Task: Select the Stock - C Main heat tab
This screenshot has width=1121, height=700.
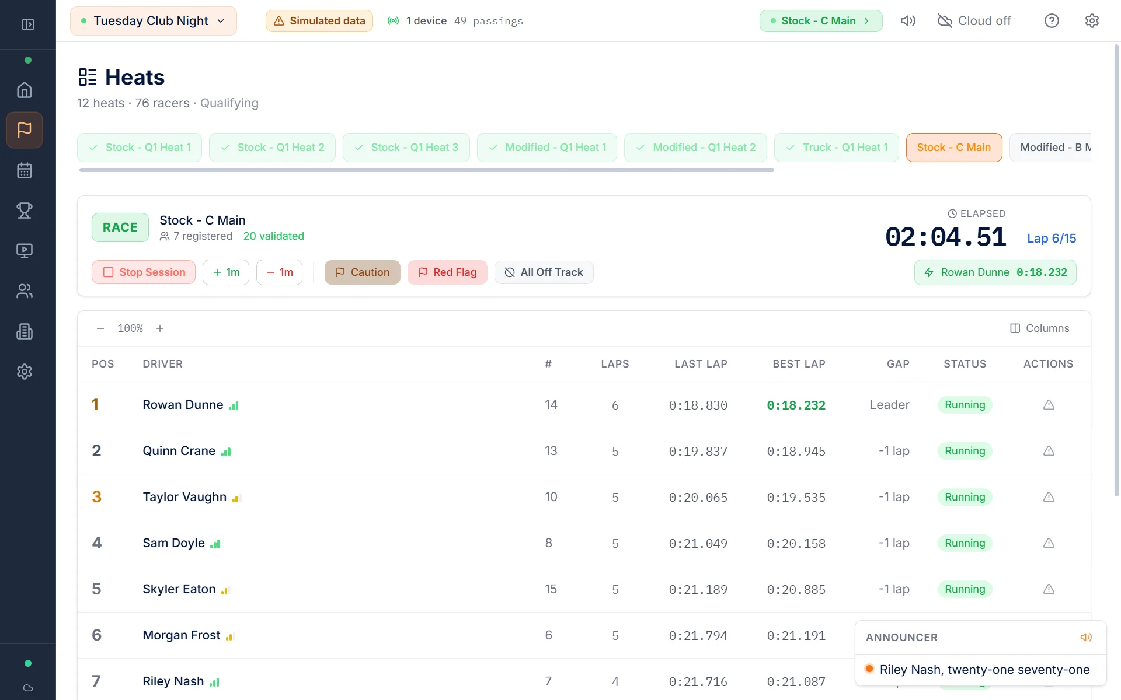Action: (x=954, y=148)
